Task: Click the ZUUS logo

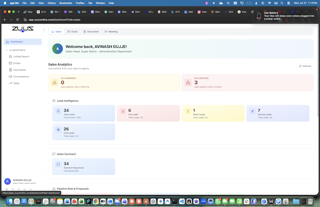Action: 23,29
